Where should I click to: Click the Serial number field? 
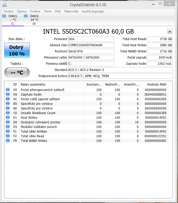coord(91,45)
